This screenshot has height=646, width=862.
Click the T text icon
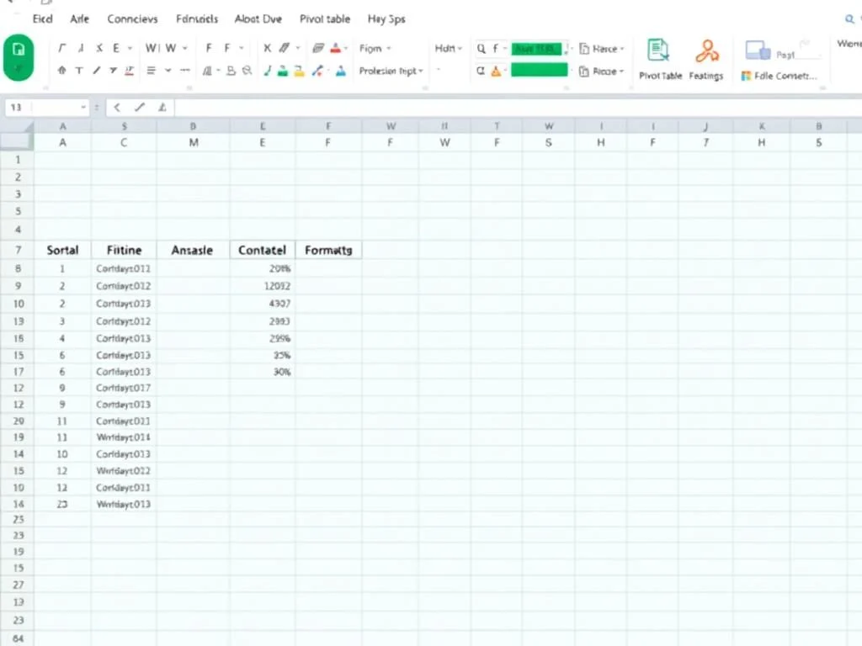tap(79, 71)
